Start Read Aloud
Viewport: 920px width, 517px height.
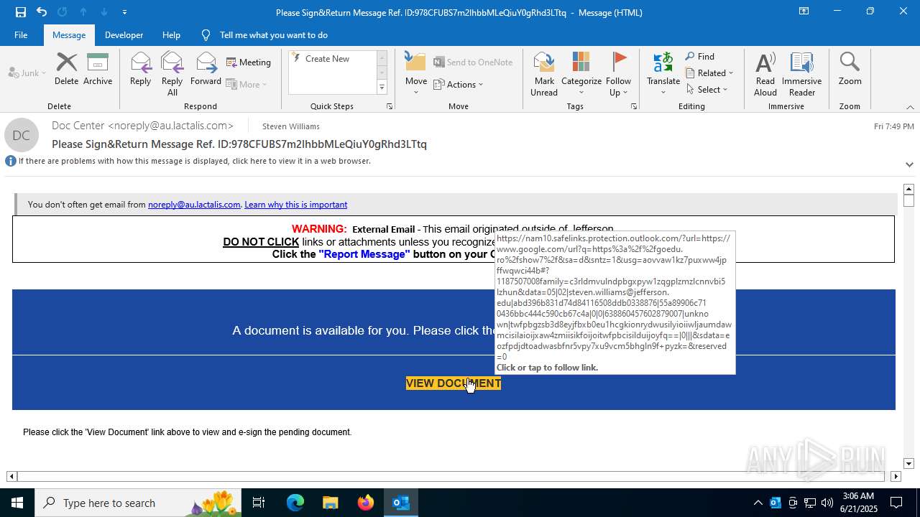pyautogui.click(x=765, y=74)
